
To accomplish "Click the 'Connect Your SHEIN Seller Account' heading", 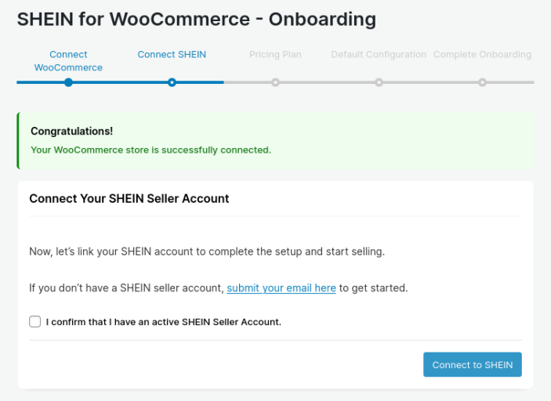I will (129, 199).
